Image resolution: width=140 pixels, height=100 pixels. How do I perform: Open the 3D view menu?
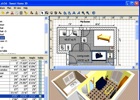tap(17, 8)
